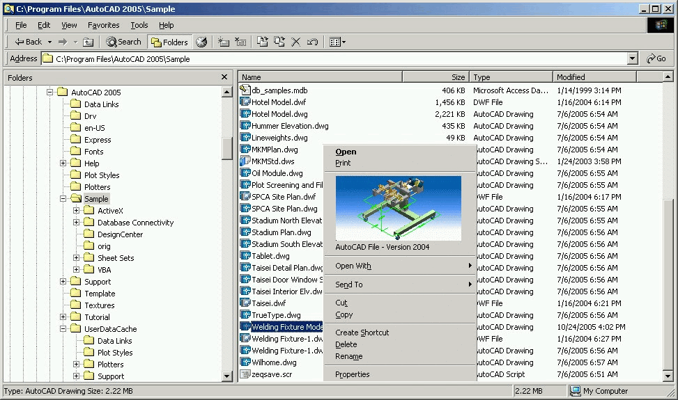Viewport: 678px width, 400px height.
Task: Choose Open in the context menu
Action: (346, 152)
